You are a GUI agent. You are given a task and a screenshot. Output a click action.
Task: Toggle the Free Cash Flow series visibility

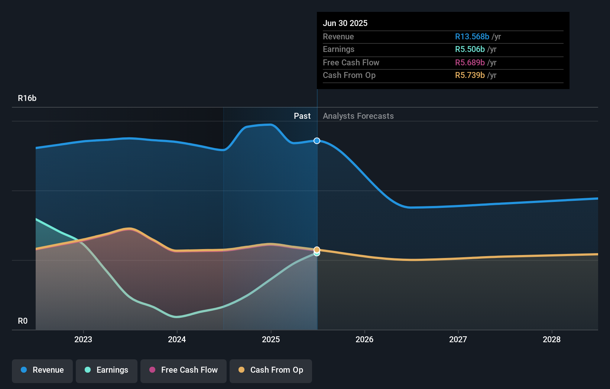point(183,371)
